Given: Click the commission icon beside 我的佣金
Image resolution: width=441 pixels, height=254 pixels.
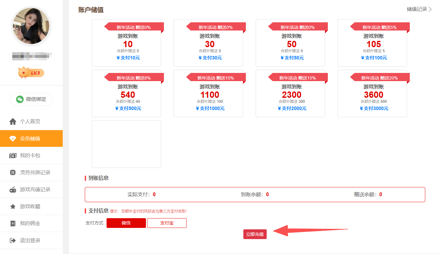Looking at the screenshot, I should point(13,224).
